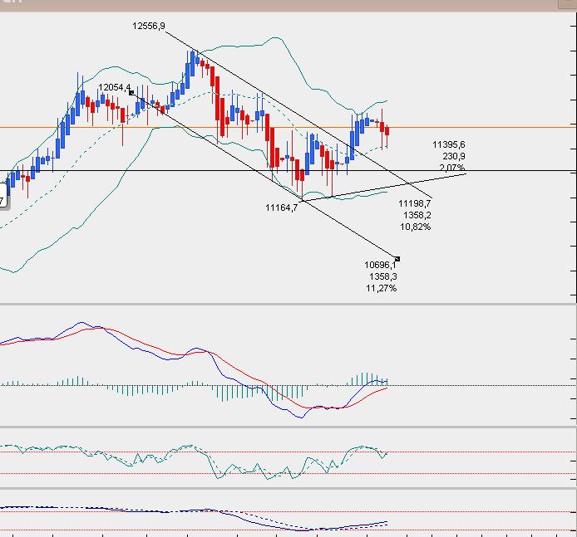This screenshot has height=537, width=577.
Task: Click the 10,82% percentage label
Action: [416, 227]
